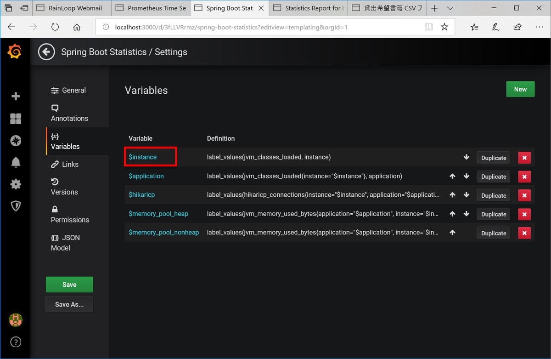Duplicate the $memory_pool_heap variable
Screen dimensions: 551x359
[x=494, y=214]
